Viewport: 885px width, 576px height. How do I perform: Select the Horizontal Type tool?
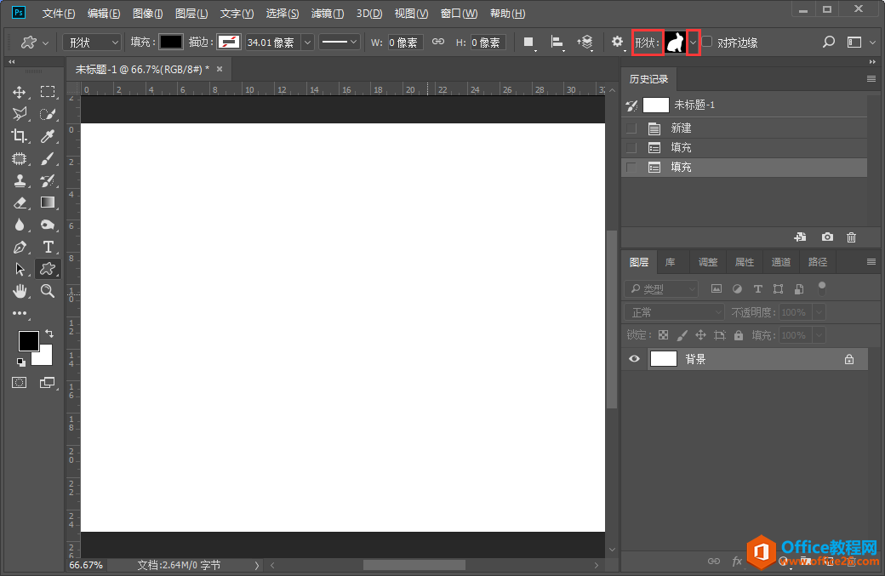coord(49,247)
